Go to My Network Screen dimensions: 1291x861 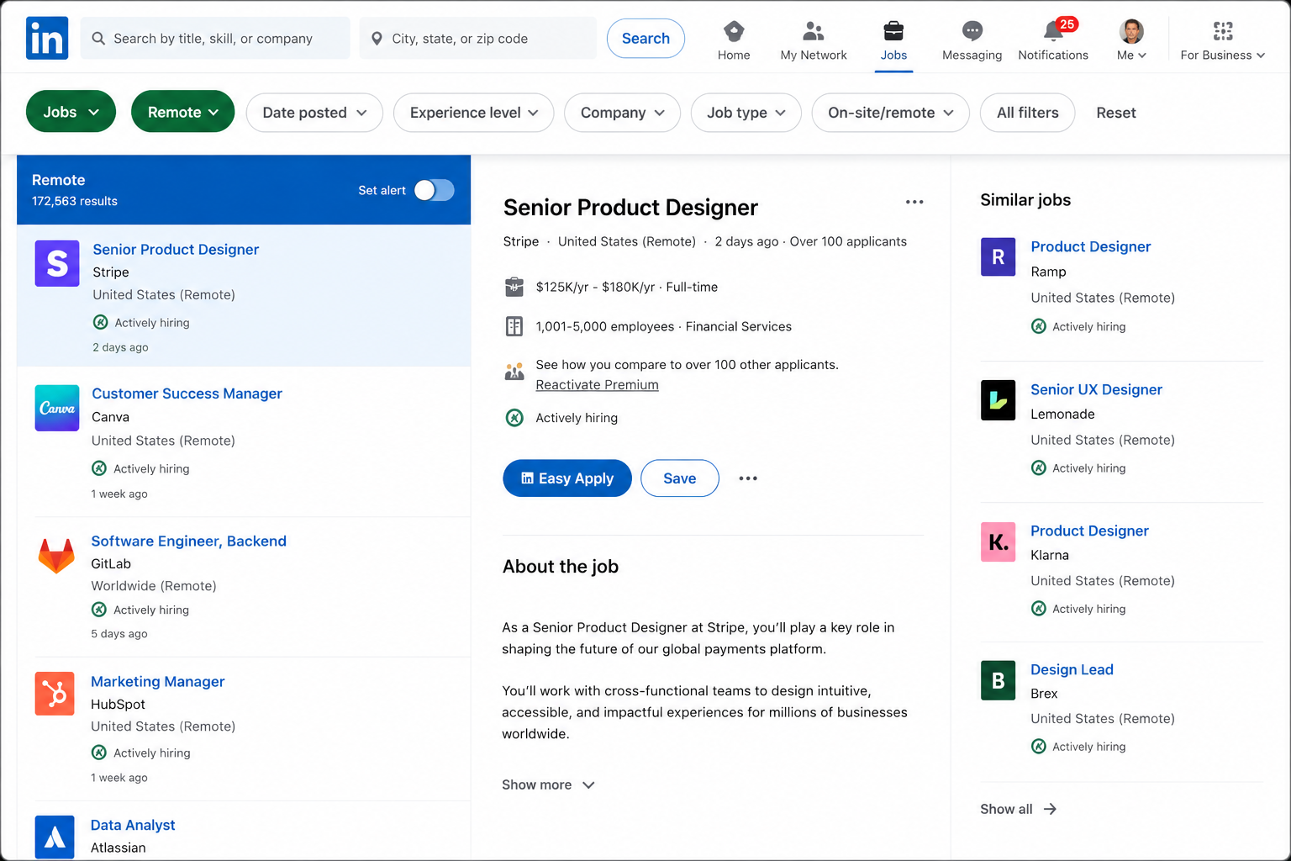point(814,41)
